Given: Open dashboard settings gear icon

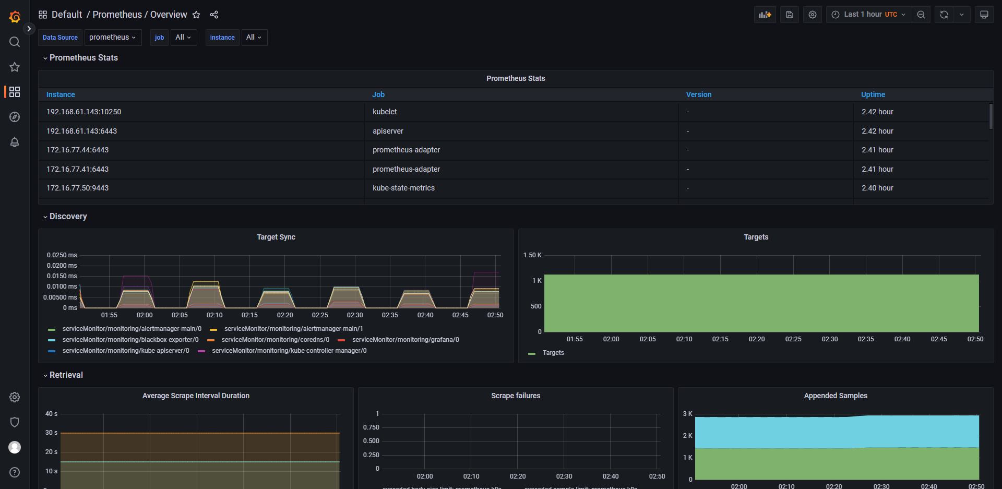Looking at the screenshot, I should point(812,15).
